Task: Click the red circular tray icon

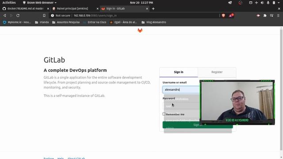Action: click(x=240, y=3)
